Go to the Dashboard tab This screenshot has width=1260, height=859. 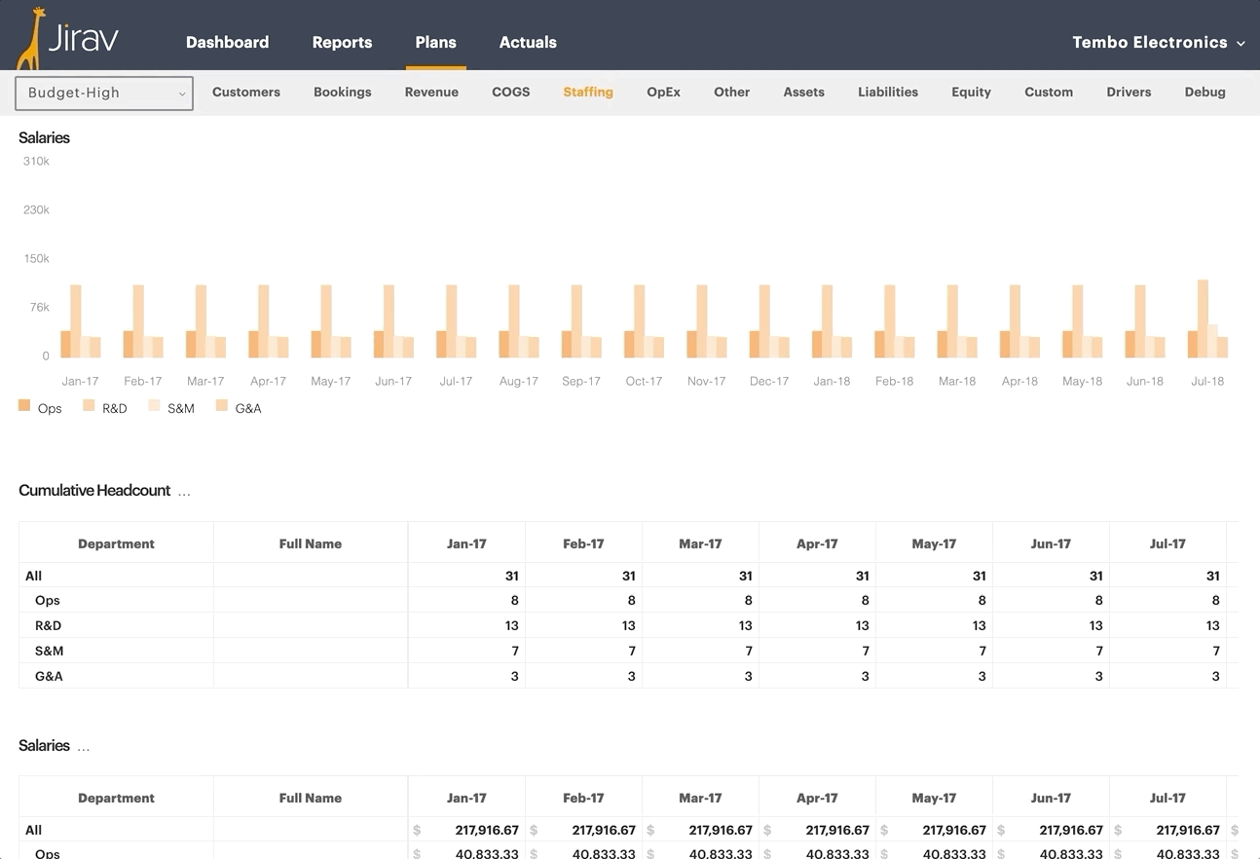[227, 43]
